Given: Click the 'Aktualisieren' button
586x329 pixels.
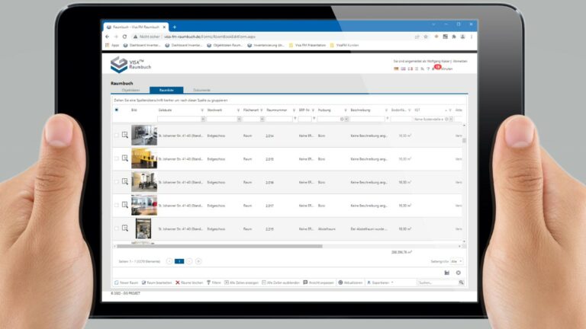Looking at the screenshot, I should click(x=351, y=282).
